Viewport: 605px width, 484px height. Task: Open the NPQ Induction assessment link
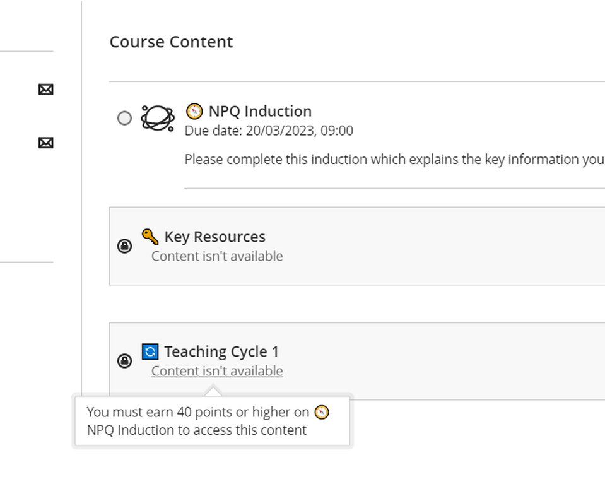(x=261, y=112)
